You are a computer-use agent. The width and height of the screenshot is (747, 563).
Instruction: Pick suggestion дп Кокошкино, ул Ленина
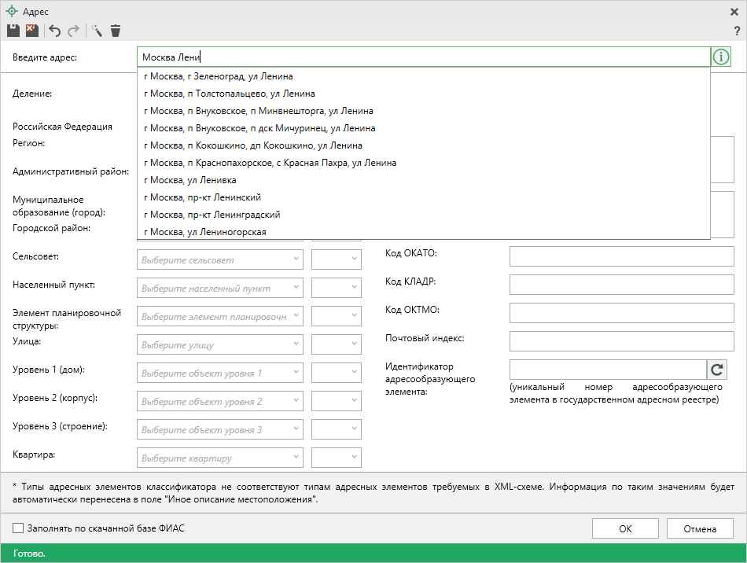point(424,145)
